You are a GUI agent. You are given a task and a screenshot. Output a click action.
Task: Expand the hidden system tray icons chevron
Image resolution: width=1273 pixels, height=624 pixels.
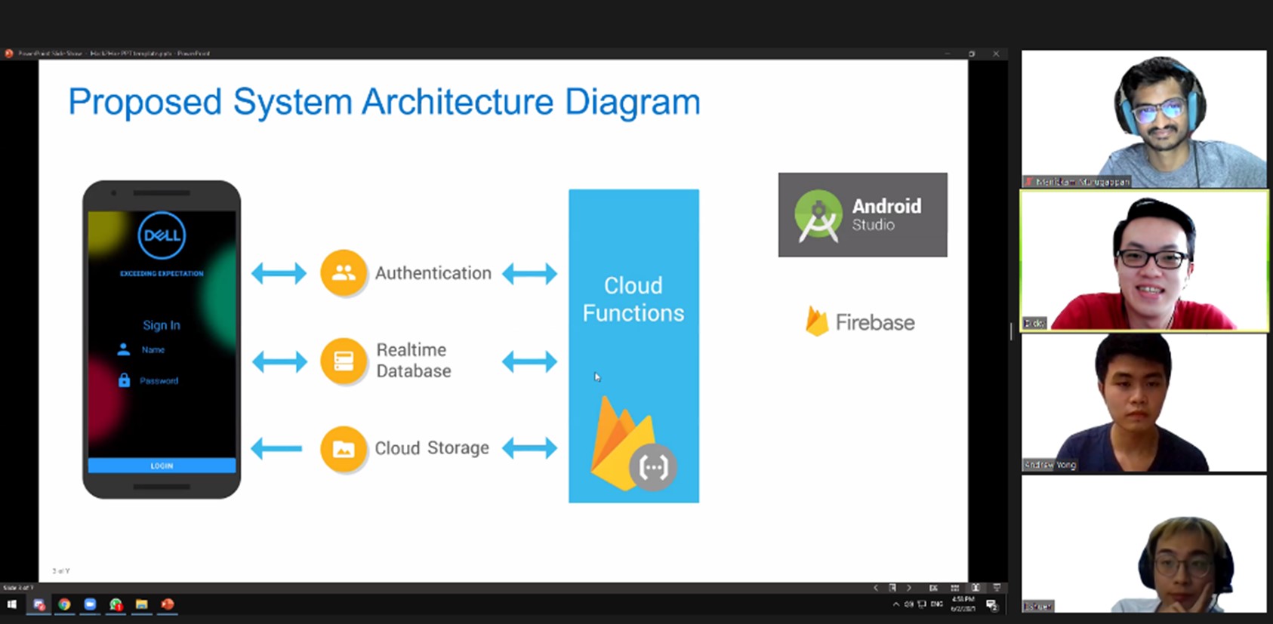(x=895, y=604)
